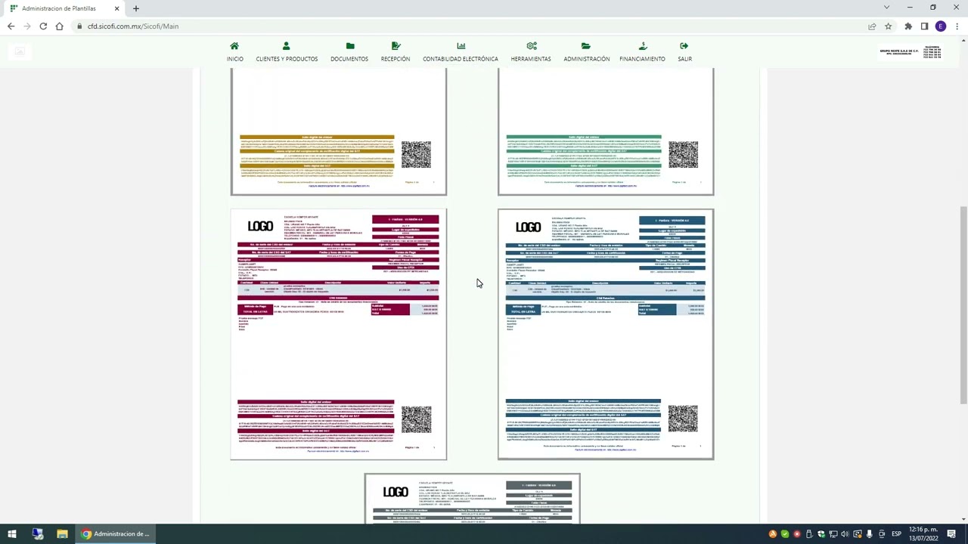Open the browser extensions puzzle icon
Screen dimensions: 968x544
908,26
